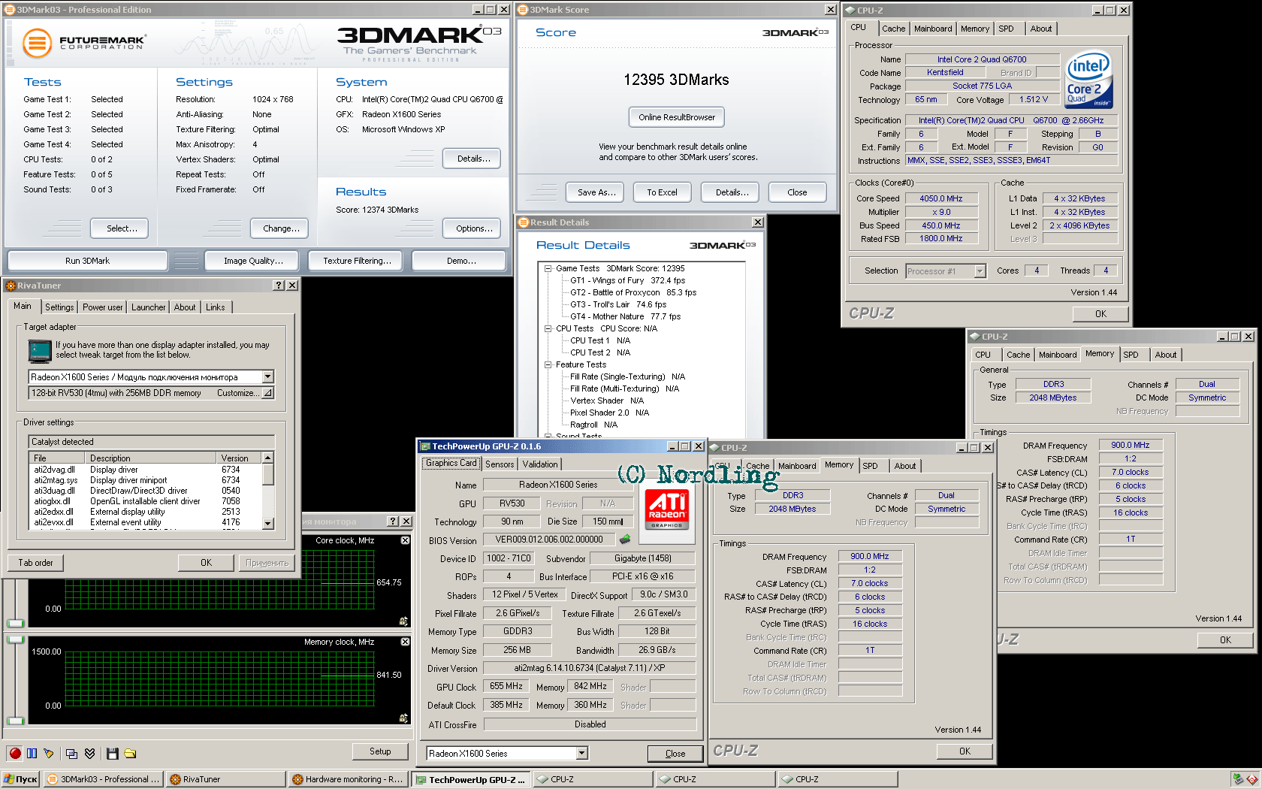Open the Mainboard tab in the Intel-logo CPU-Z window
Viewport: 1262px width, 789px height.
[933, 29]
